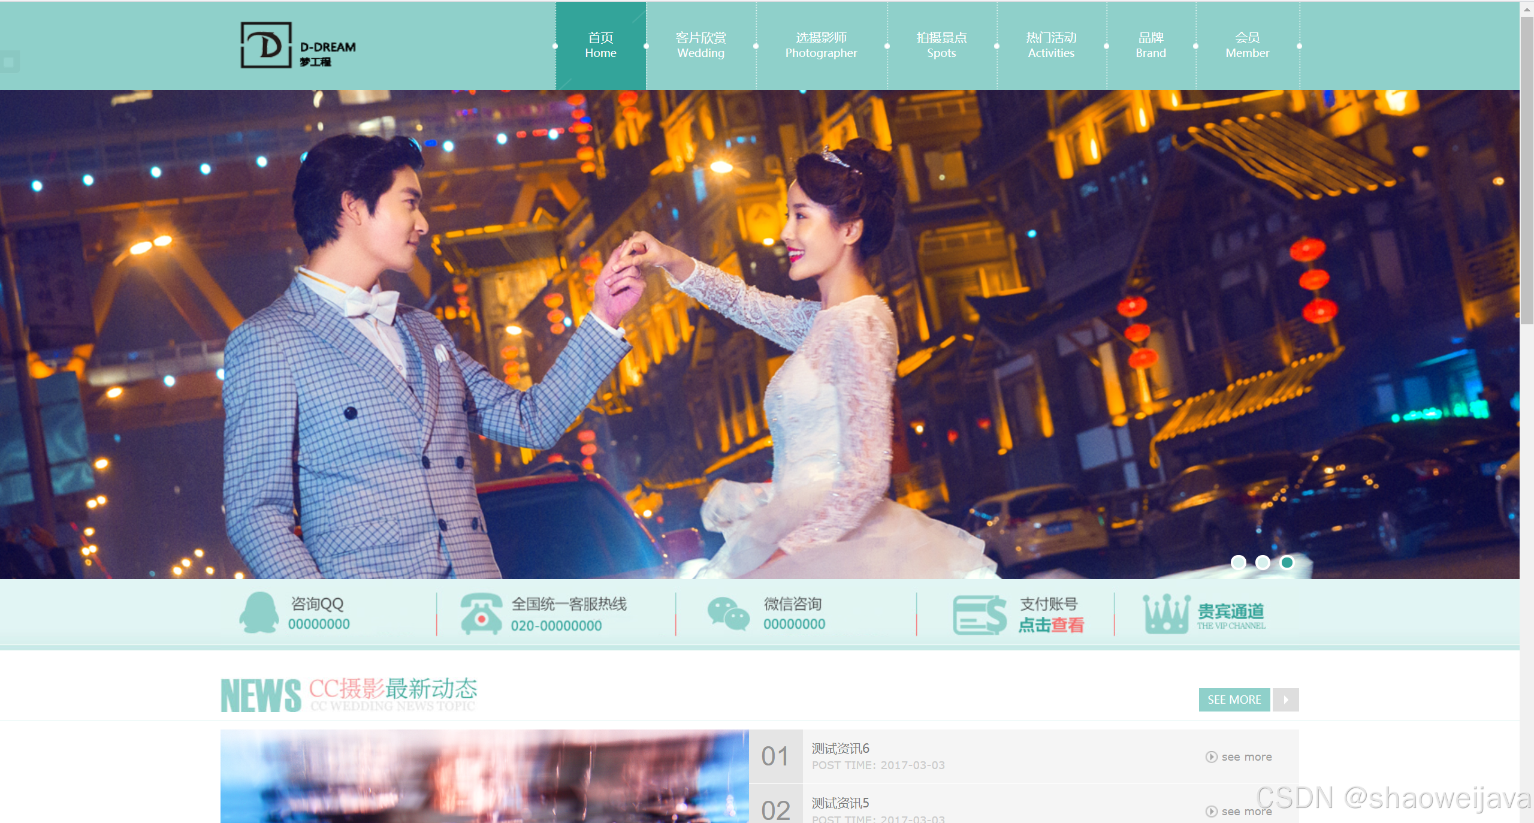Select the first carousel slide dot
This screenshot has height=823, width=1534.
click(x=1238, y=562)
